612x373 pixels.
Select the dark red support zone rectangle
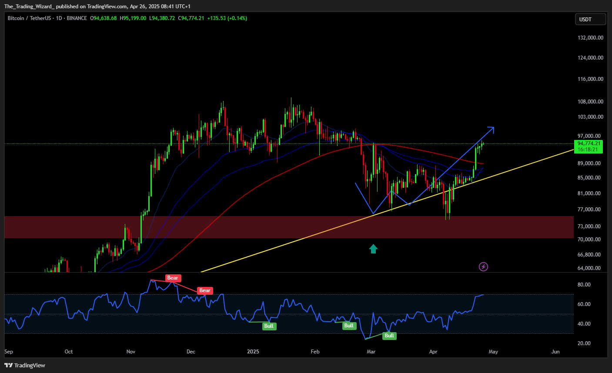pos(289,227)
